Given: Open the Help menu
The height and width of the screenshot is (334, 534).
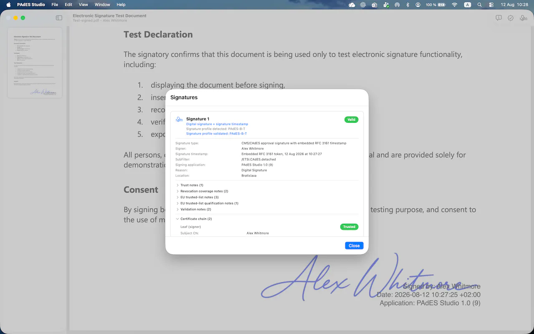Looking at the screenshot, I should click(121, 5).
